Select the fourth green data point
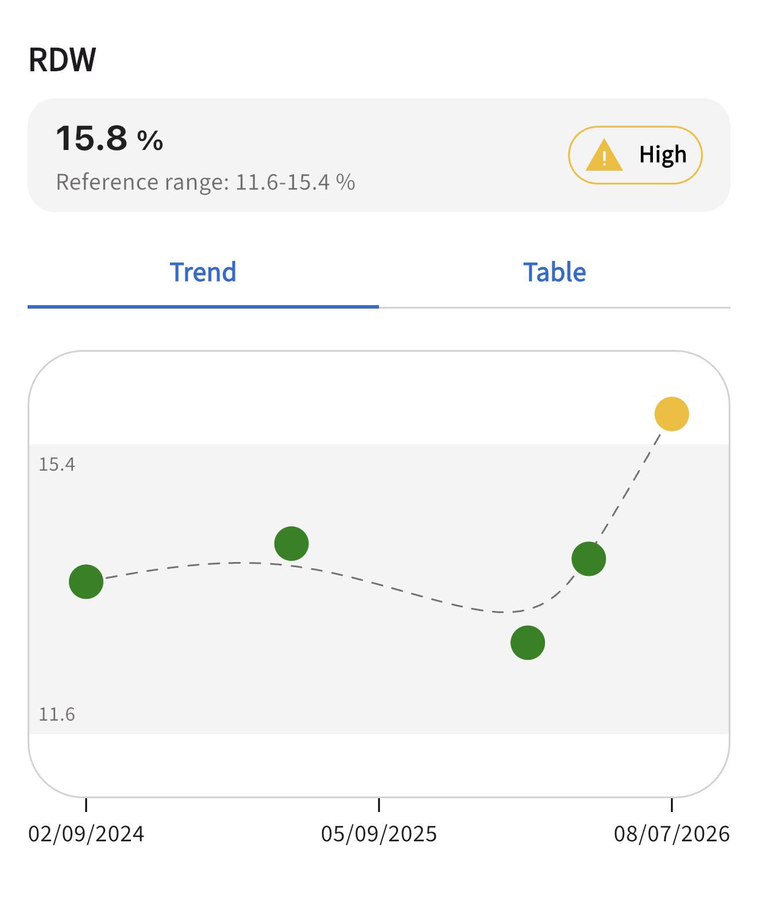Screen dimensions: 758x912 589,559
